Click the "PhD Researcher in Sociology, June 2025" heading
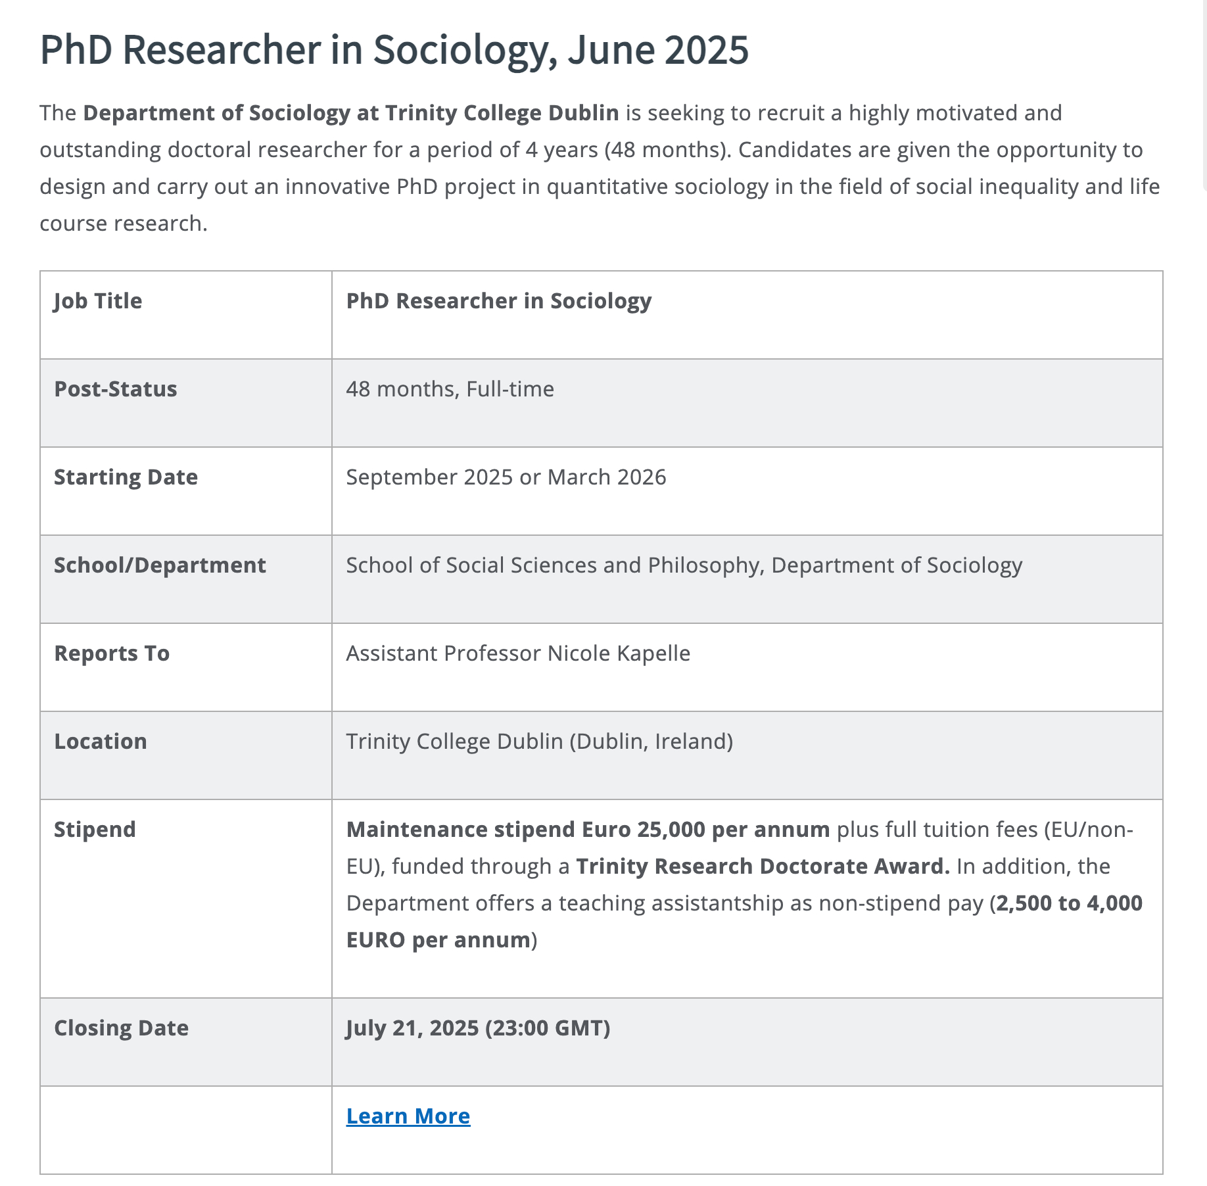This screenshot has height=1186, width=1207. coord(394,50)
